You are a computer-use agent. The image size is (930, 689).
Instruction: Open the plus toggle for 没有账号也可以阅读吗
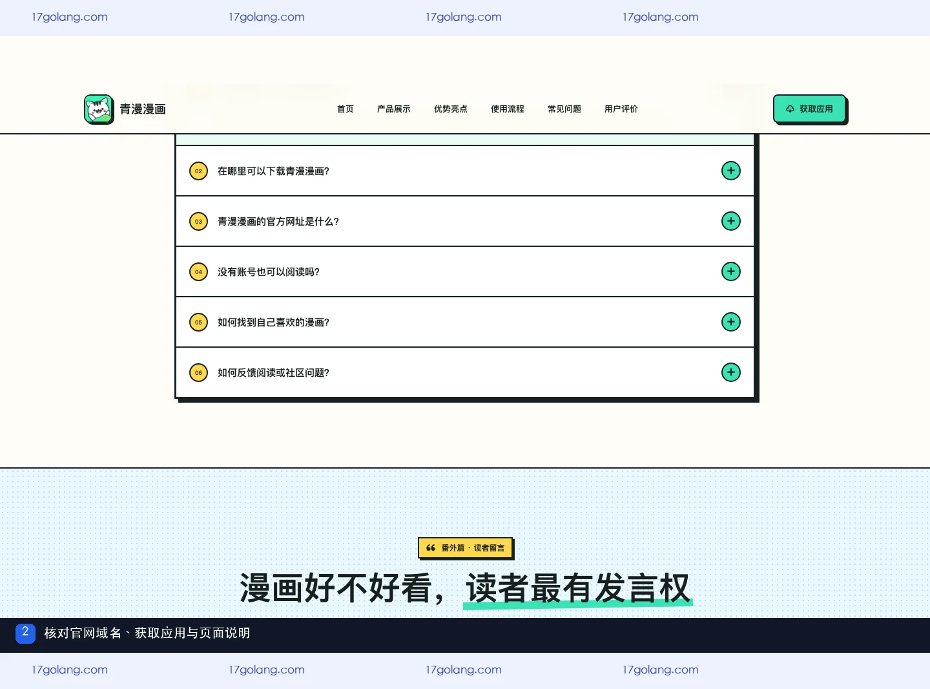coord(730,271)
